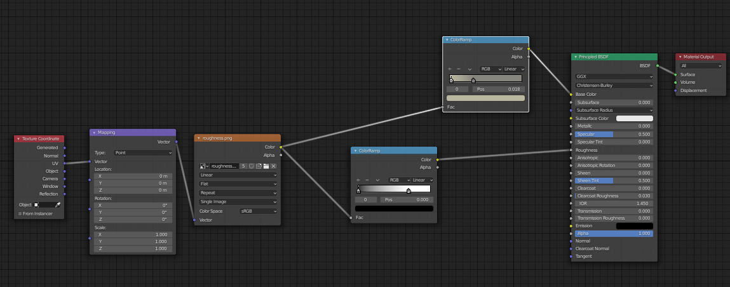The height and width of the screenshot is (287, 730).
Task: Click the Generated output socket
Action: 64,148
